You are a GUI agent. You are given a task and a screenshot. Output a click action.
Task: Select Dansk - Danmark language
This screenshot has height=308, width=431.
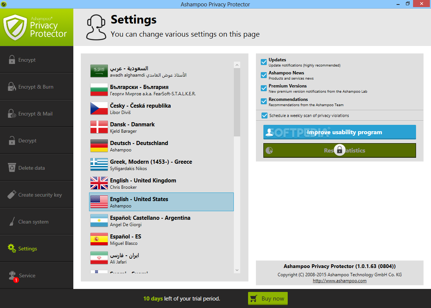click(161, 127)
